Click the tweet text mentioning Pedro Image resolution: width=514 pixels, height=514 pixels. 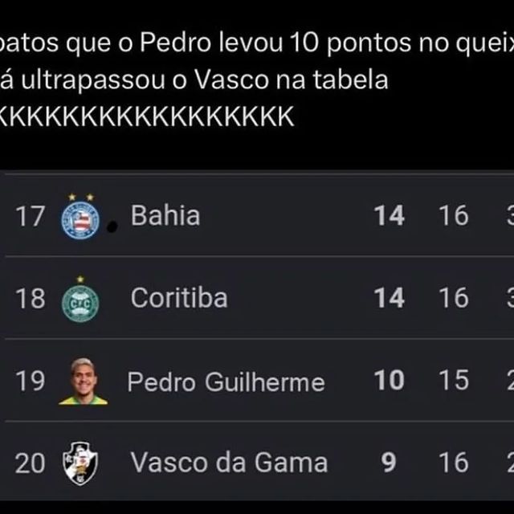tap(257, 43)
